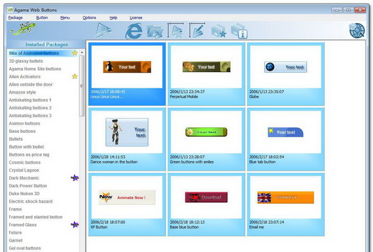Click the resize button with star icon
Image resolution: width=373 pixels, height=252 pixels.
coord(175,30)
